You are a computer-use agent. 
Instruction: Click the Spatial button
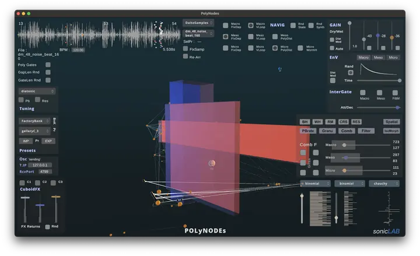[391, 122]
